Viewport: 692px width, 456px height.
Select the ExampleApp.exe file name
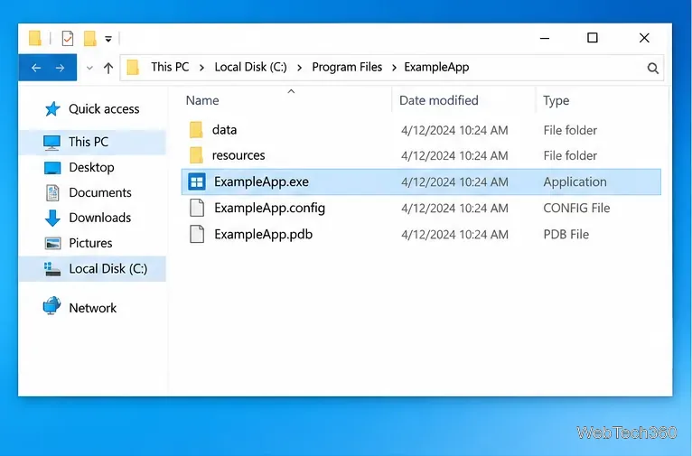coord(261,181)
